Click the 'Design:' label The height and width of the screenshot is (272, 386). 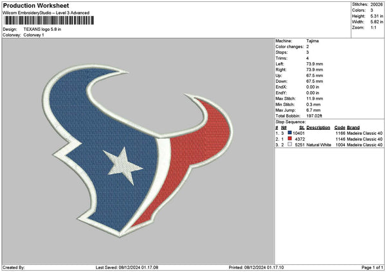tap(10, 30)
